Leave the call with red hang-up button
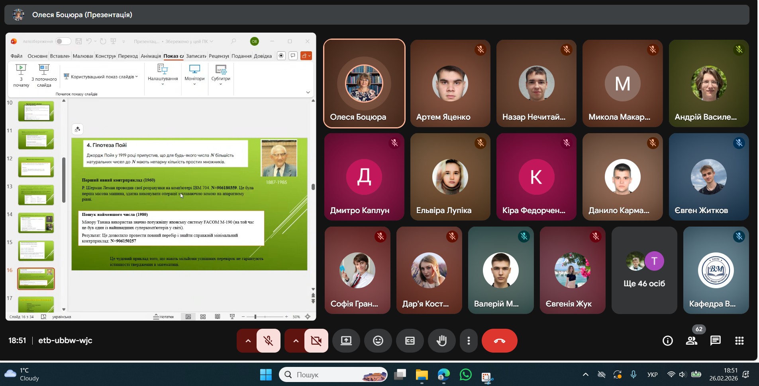The width and height of the screenshot is (759, 386). [499, 341]
